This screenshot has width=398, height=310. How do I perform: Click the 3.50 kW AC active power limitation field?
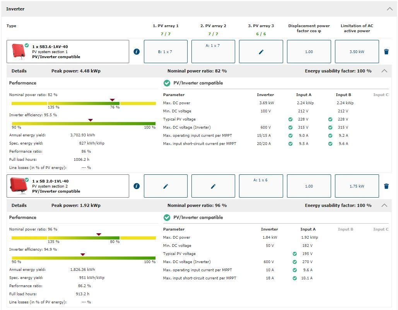pyautogui.click(x=357, y=52)
